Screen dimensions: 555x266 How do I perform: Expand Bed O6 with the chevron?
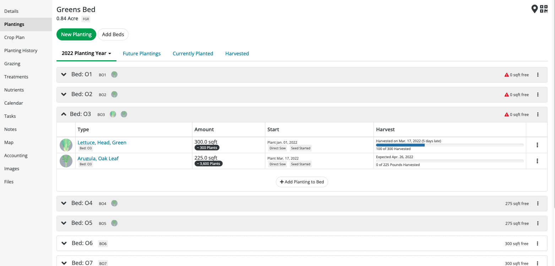64,243
